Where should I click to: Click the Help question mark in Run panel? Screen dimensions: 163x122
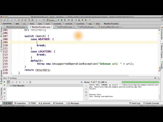5,99
